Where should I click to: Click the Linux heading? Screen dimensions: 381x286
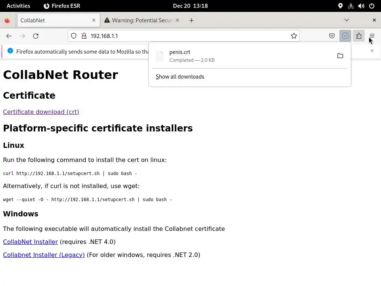click(x=14, y=146)
